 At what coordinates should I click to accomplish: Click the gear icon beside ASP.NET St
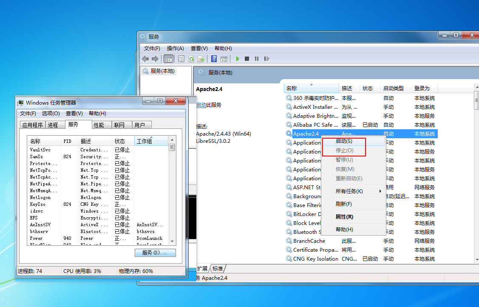click(x=289, y=187)
